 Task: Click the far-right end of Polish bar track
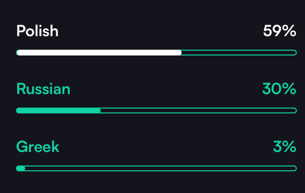[294, 53]
